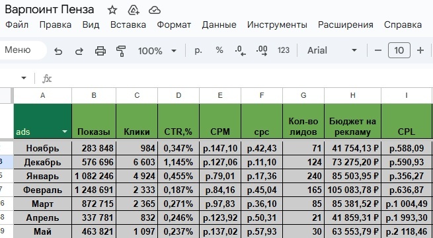Select column H header
433x238 pixels.
(352, 96)
